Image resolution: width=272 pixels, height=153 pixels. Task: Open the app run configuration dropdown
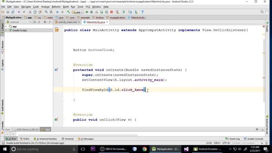pos(78,12)
